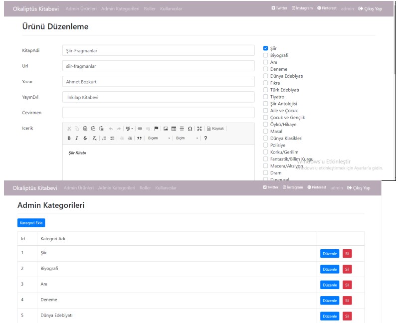This screenshot has height=323, width=398.
Task: Open the Biçem styles dropdown
Action: coord(159,138)
